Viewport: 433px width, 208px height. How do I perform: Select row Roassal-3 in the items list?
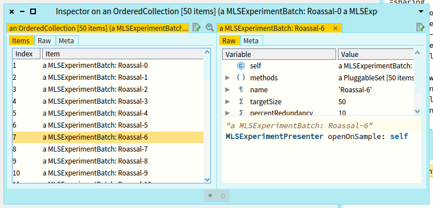(x=108, y=101)
